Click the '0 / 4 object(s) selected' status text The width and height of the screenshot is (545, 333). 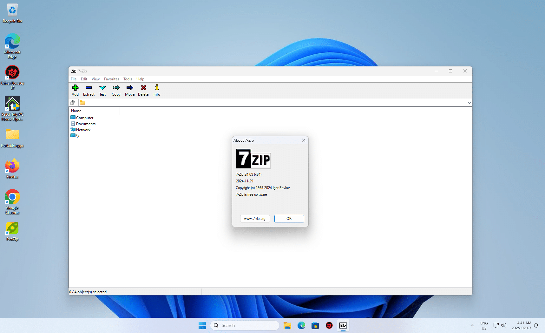tap(88, 292)
